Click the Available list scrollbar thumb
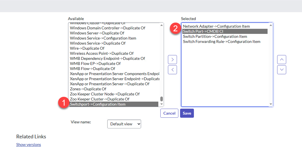 coord(162,99)
